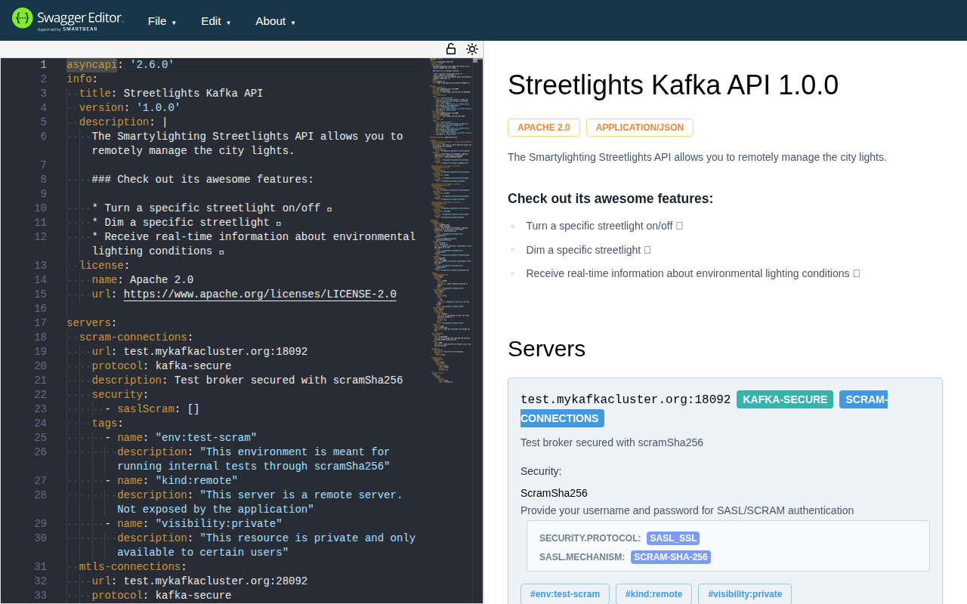967x604 pixels.
Task: Click the #visibility:private tag
Action: (x=745, y=594)
